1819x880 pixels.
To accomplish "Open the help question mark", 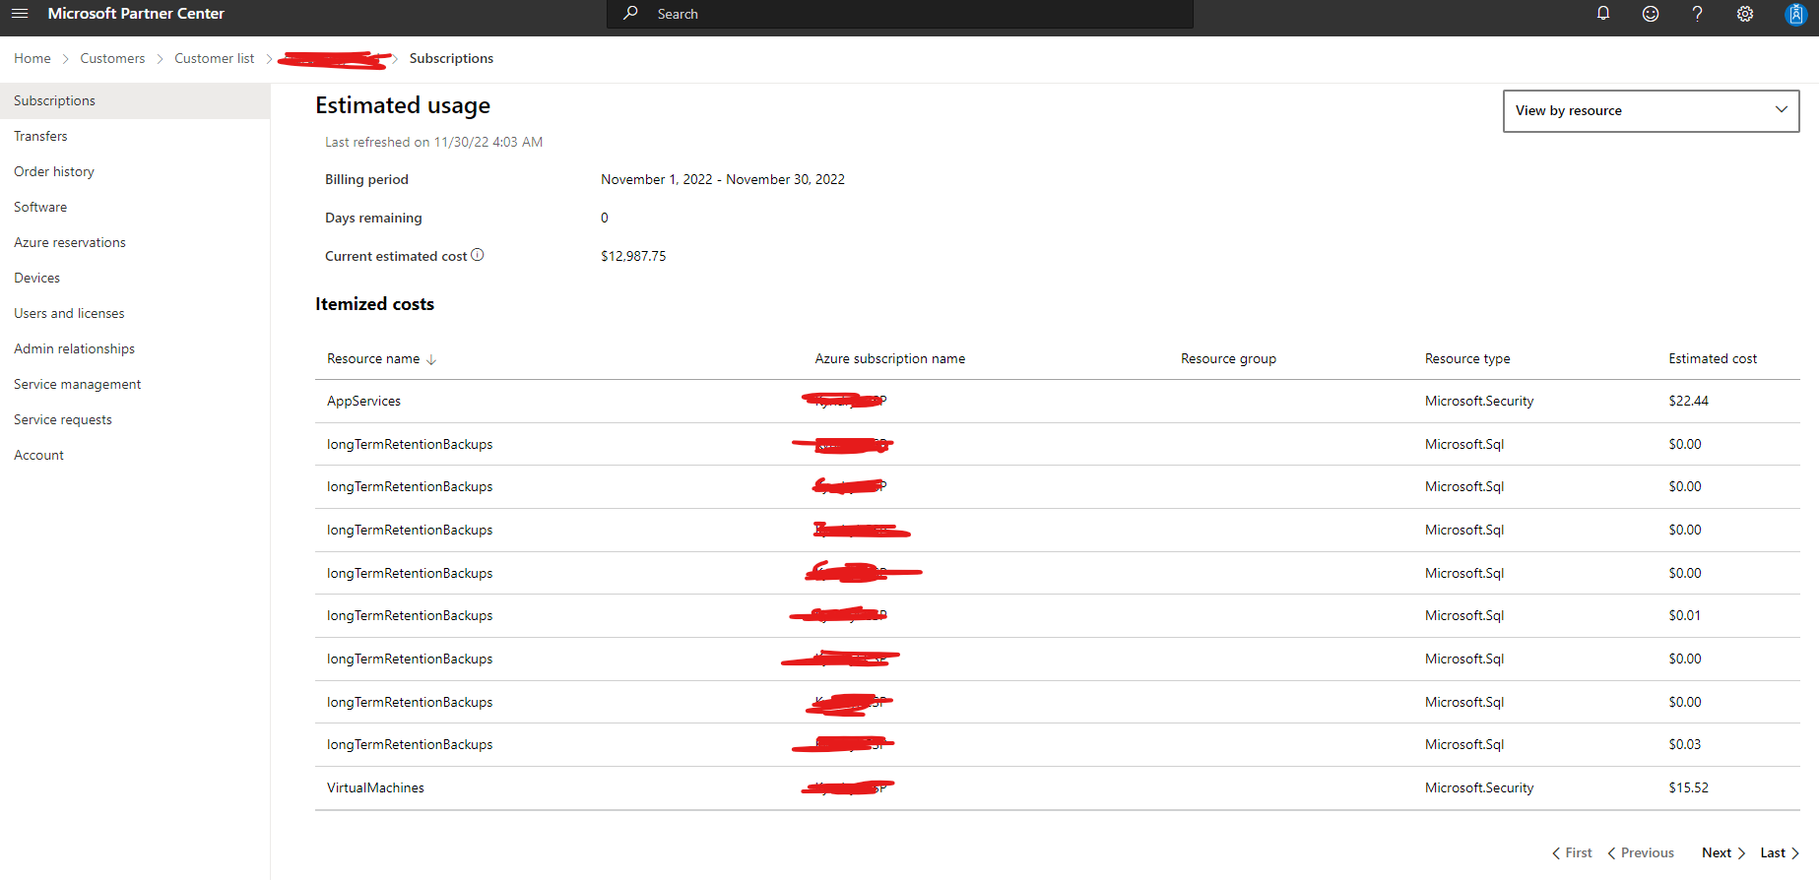I will tap(1697, 14).
